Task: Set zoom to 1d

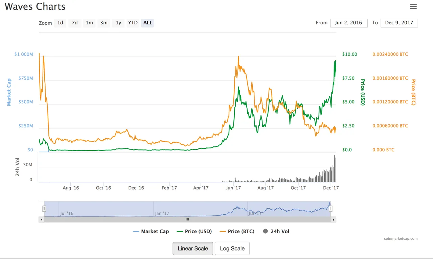Action: point(60,23)
